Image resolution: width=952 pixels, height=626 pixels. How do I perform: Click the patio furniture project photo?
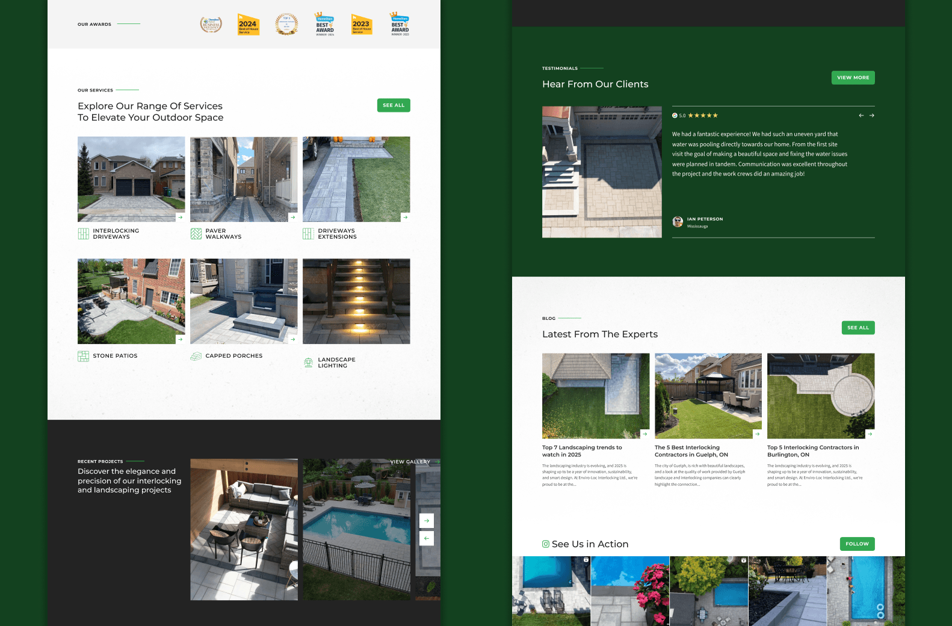[244, 530]
